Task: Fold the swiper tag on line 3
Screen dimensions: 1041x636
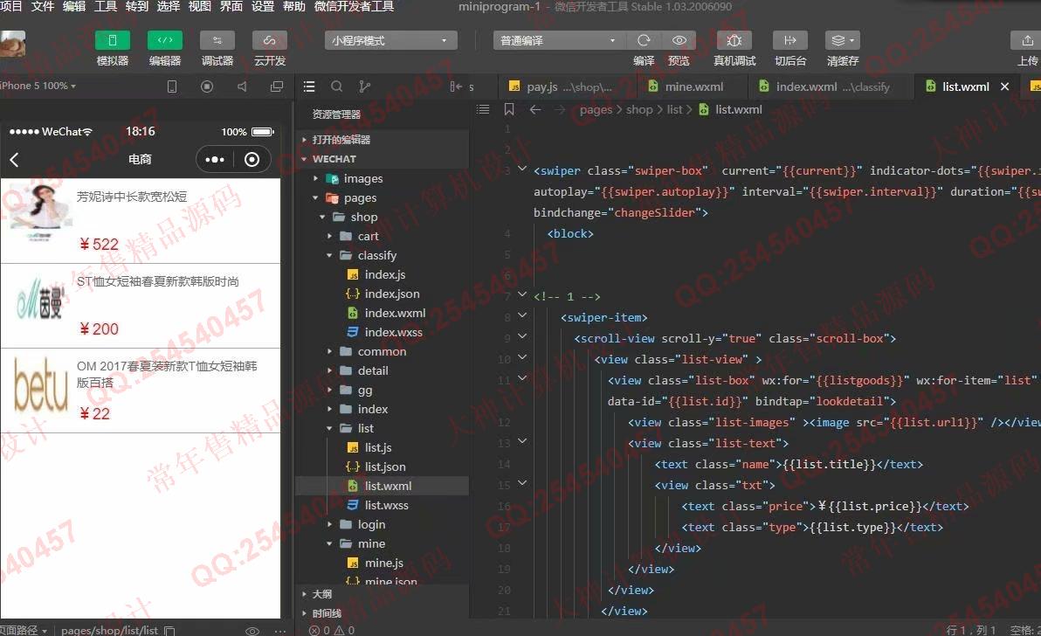Action: click(522, 169)
